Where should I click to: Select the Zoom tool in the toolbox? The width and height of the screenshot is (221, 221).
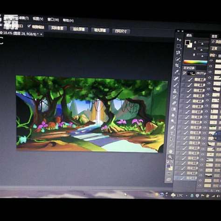(170, 157)
